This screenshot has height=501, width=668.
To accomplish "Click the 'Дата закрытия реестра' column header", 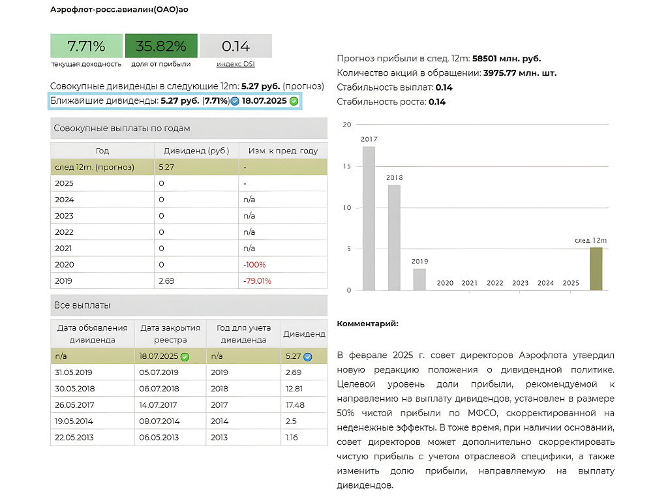I will coord(170,333).
